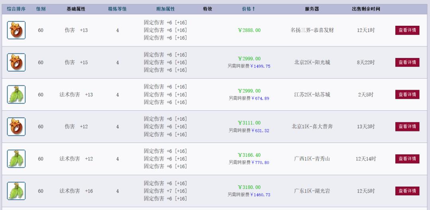Viewport: 430px width, 210px height.
Task: Click the ring icon for 北京2区-阳光城 listing
Action: click(x=16, y=62)
